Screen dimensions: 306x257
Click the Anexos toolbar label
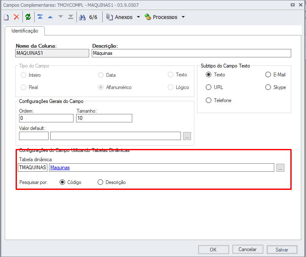(124, 17)
